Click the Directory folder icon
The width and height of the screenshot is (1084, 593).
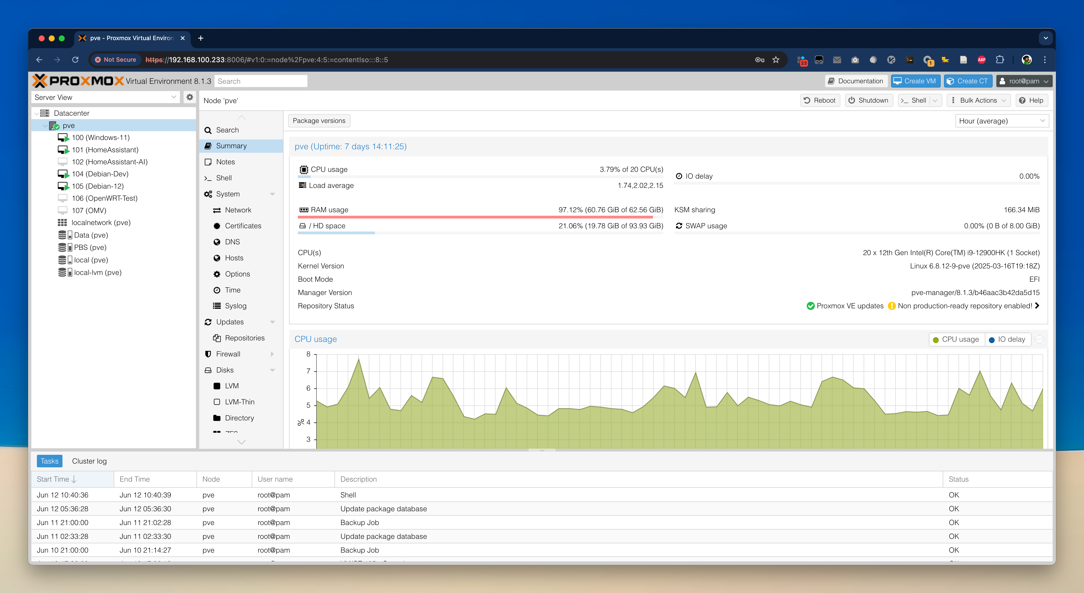coord(217,418)
